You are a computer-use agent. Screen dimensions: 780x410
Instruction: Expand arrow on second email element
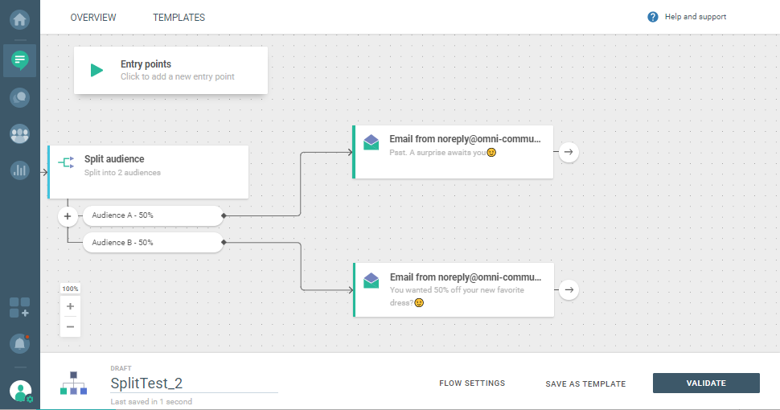(x=569, y=289)
